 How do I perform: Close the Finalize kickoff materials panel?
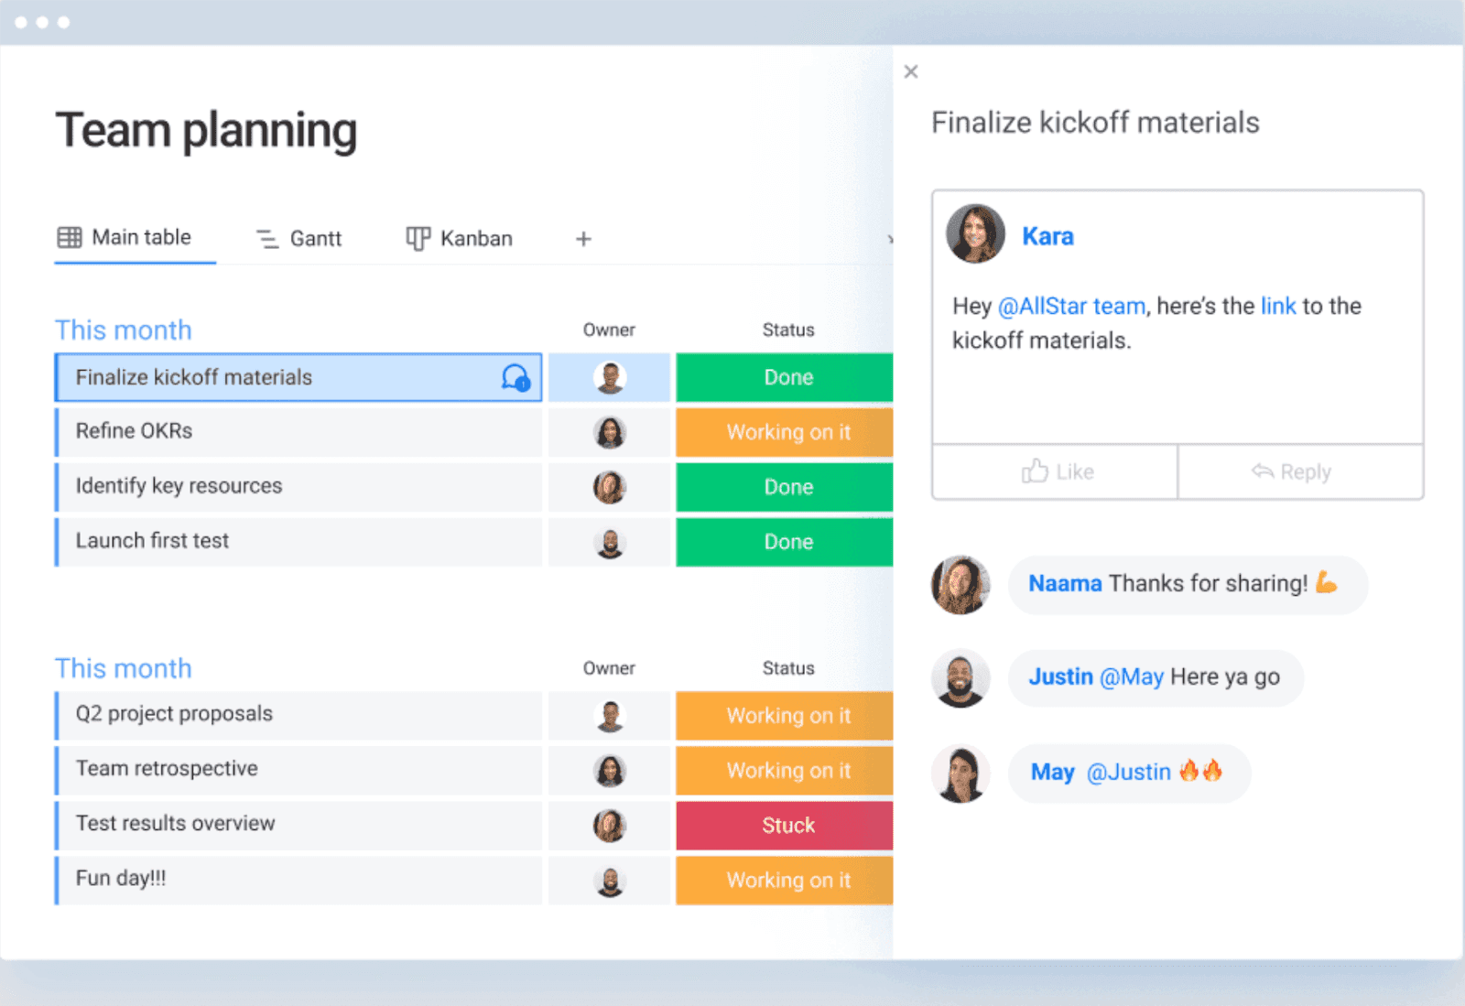tap(910, 71)
